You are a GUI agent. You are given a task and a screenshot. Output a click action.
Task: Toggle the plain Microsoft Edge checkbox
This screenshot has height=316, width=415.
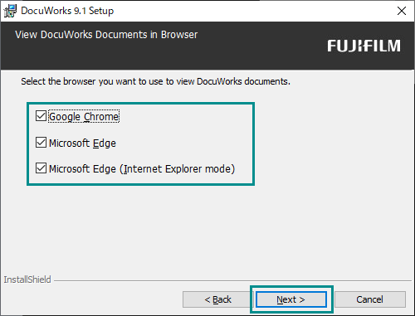(x=41, y=143)
